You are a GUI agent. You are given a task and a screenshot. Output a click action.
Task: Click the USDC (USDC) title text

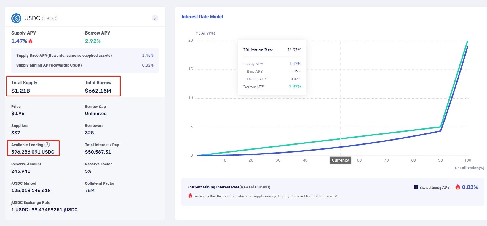(x=41, y=18)
